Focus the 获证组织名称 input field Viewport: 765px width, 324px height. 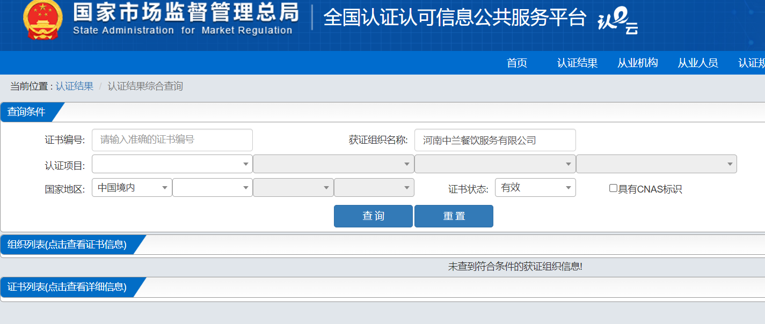click(x=495, y=140)
